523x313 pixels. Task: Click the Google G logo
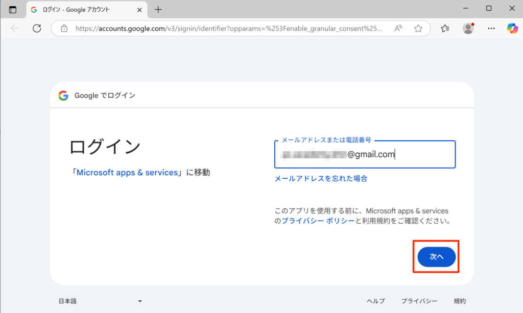[63, 95]
